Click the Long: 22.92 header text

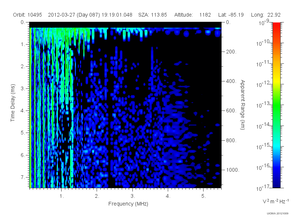tap(265, 15)
